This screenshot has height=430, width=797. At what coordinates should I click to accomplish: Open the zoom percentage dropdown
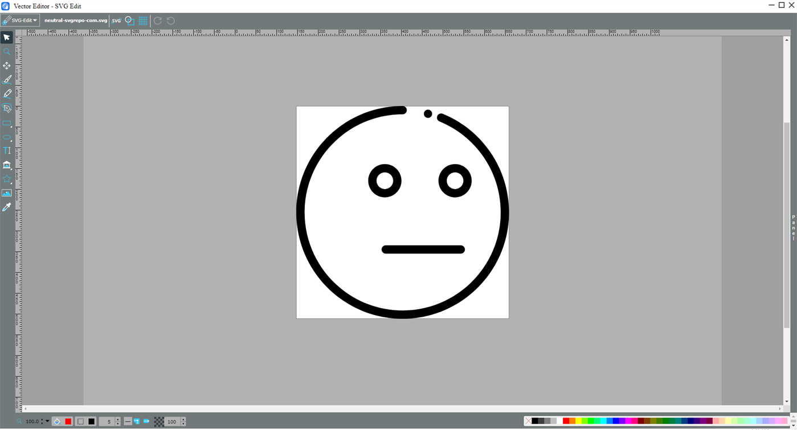click(48, 421)
